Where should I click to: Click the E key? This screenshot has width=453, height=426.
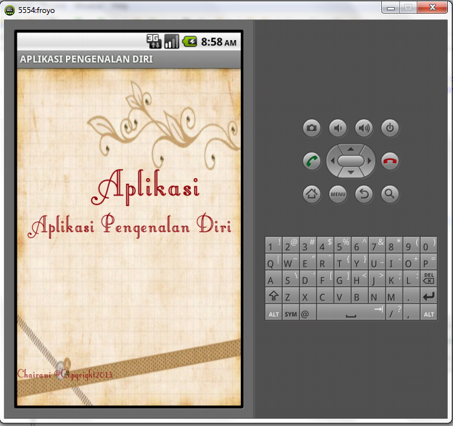click(x=307, y=262)
